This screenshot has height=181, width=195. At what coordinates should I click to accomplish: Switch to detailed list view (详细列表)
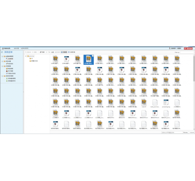click(x=72, y=52)
